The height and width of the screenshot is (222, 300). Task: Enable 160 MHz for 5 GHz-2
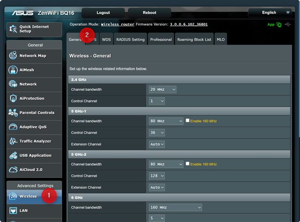coord(187,164)
